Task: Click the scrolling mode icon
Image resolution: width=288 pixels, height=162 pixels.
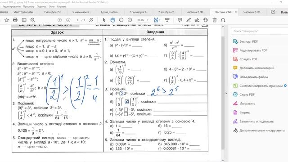Action: coord(167,20)
